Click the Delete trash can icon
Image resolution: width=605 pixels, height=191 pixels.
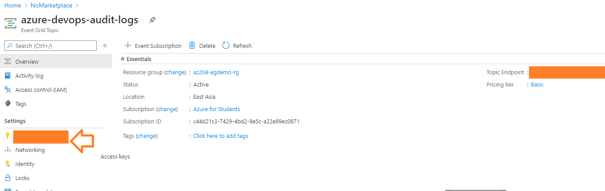coord(192,46)
